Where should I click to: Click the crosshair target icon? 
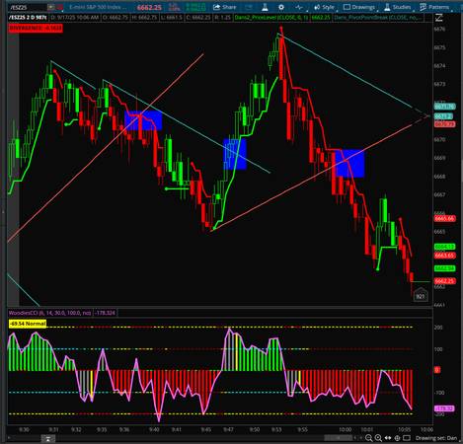pyautogui.click(x=397, y=438)
